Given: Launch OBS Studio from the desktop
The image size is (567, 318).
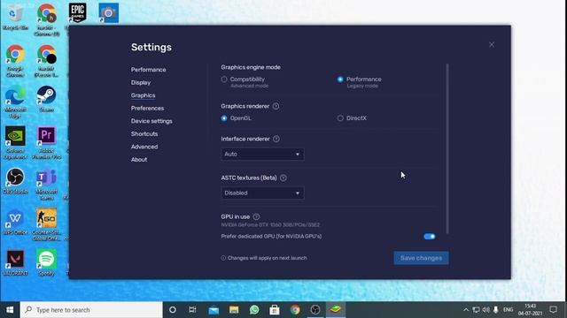Looking at the screenshot, I should 15,181.
